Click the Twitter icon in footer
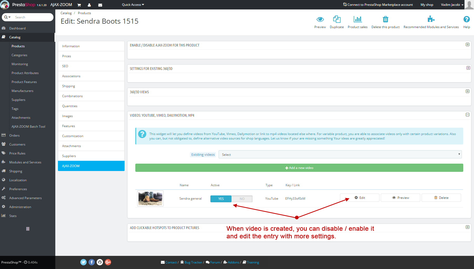This screenshot has width=474, height=269. 83,262
